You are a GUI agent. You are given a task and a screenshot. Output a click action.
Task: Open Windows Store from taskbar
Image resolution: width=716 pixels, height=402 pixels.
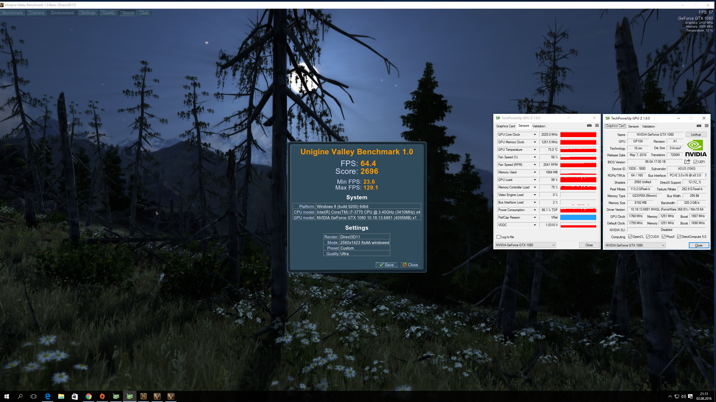(x=75, y=396)
